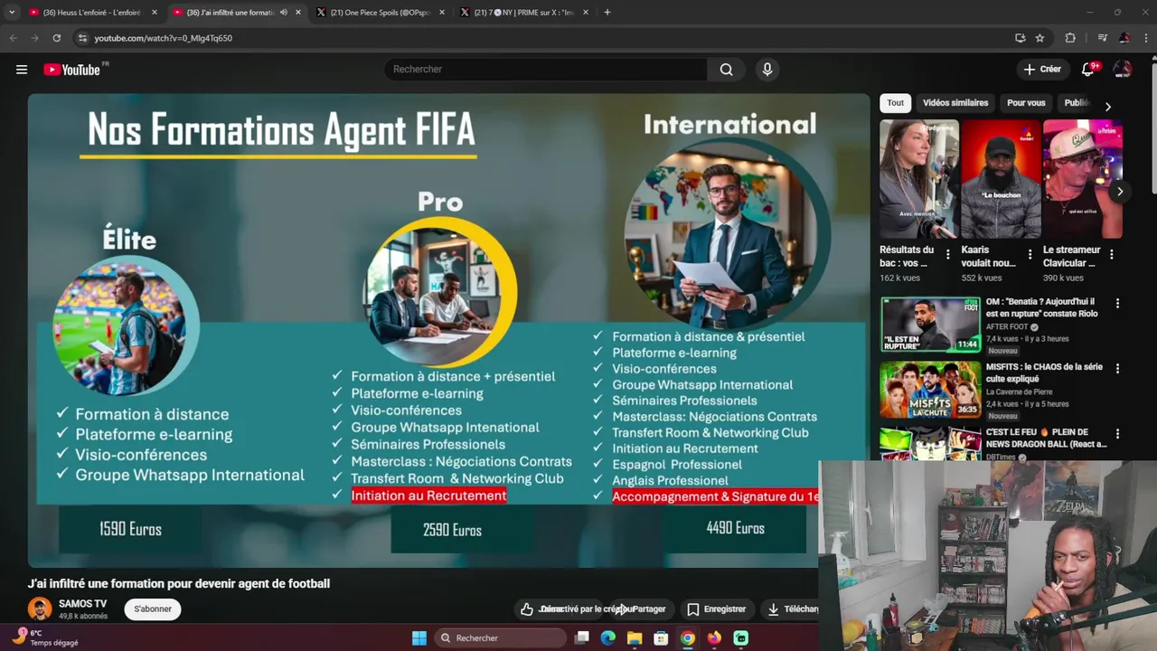
Task: Bookmark this page with star icon
Action: coord(1040,38)
